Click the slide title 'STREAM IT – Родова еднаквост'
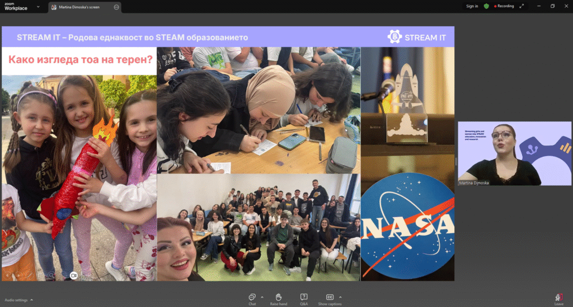This screenshot has width=573, height=307. coord(132,37)
